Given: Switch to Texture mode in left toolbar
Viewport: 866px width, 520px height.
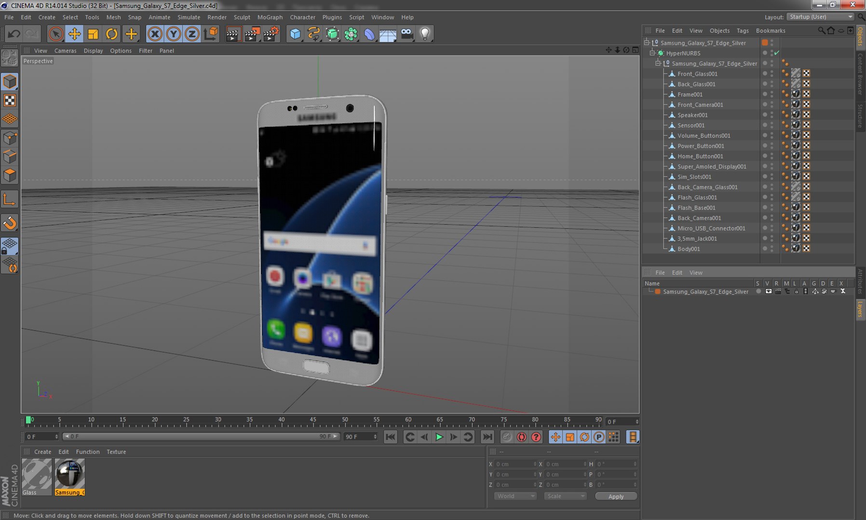Looking at the screenshot, I should click(x=10, y=100).
